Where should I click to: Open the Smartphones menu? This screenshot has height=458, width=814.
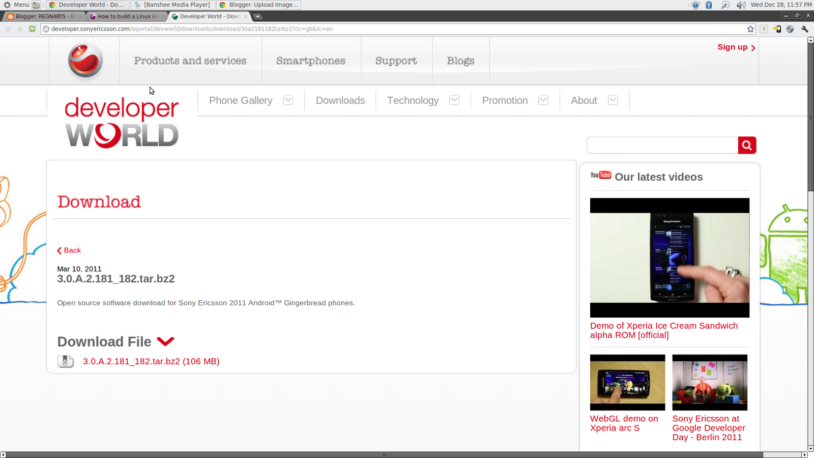pos(311,61)
